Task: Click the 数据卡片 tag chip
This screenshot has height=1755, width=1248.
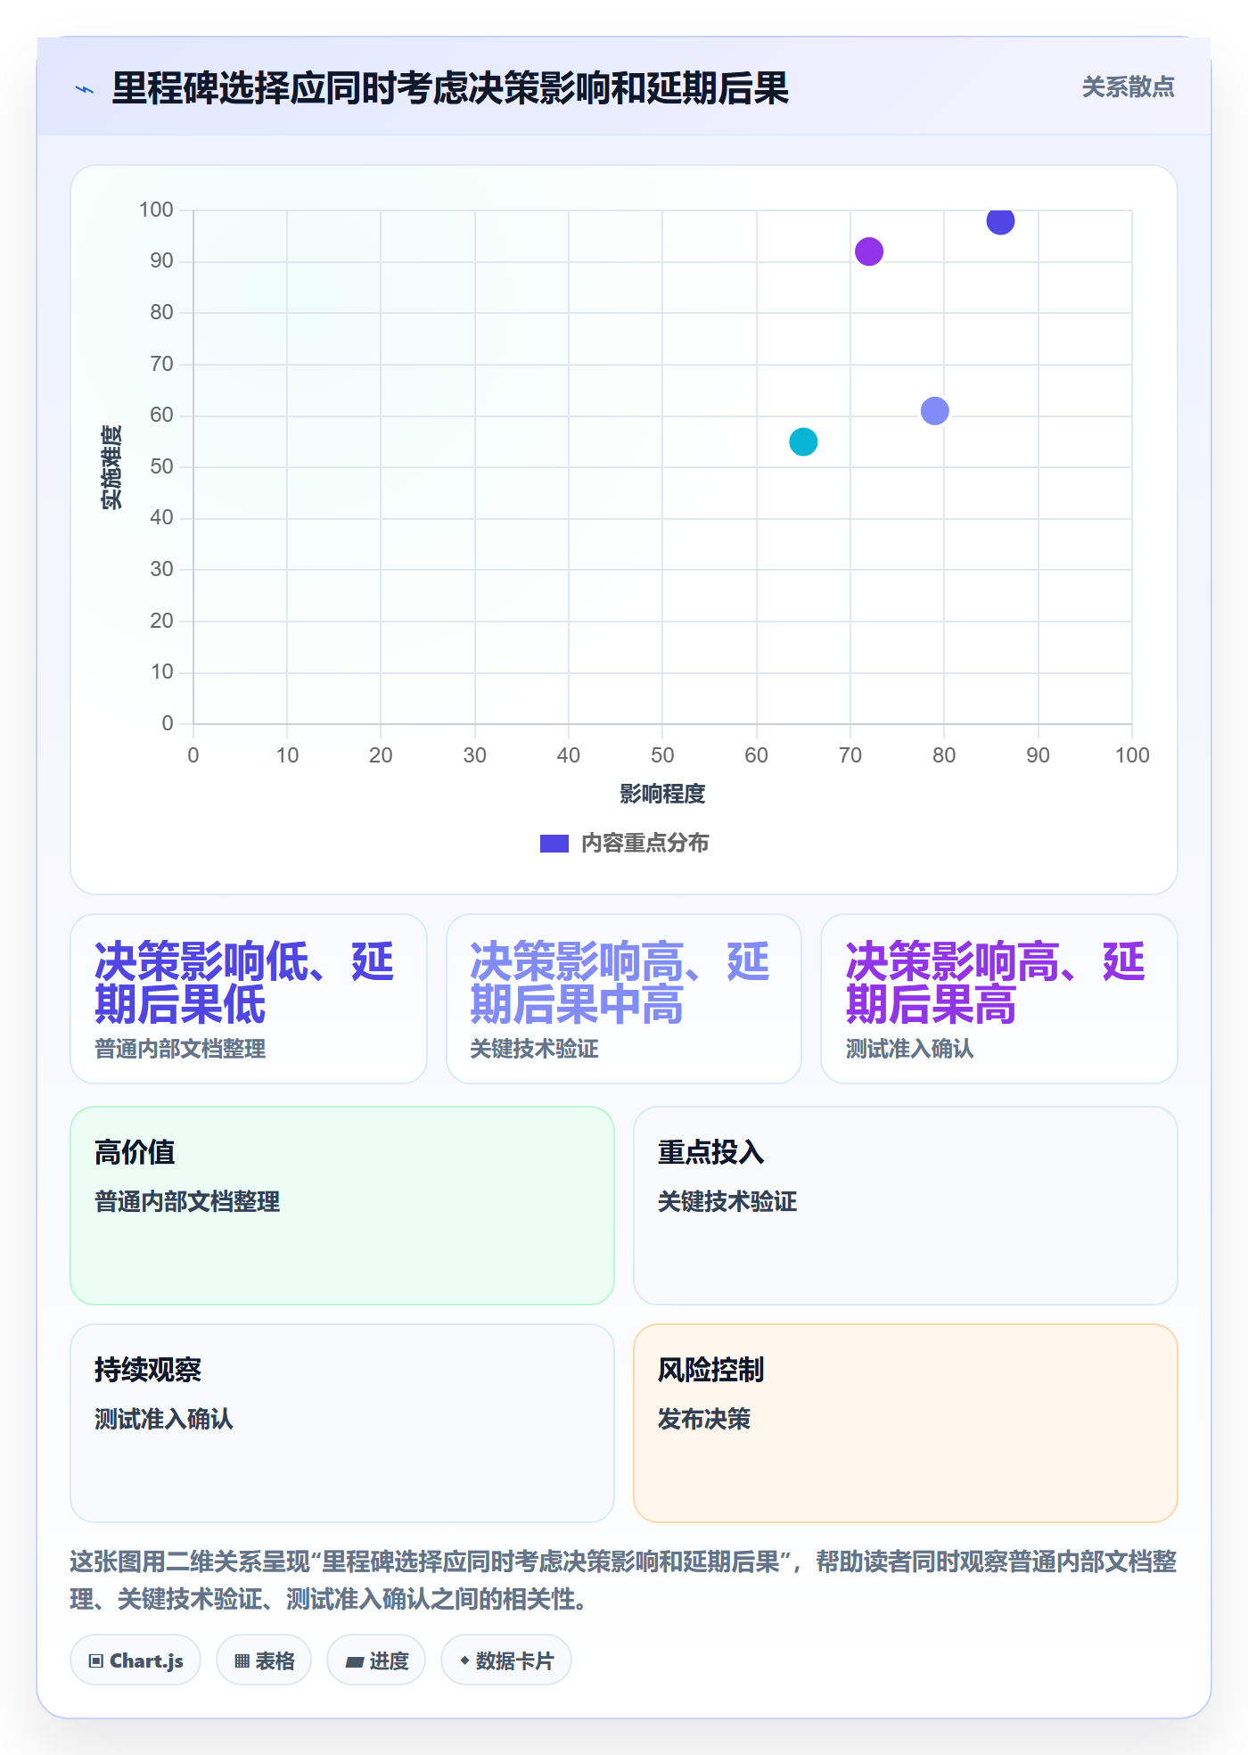Action: point(506,1660)
